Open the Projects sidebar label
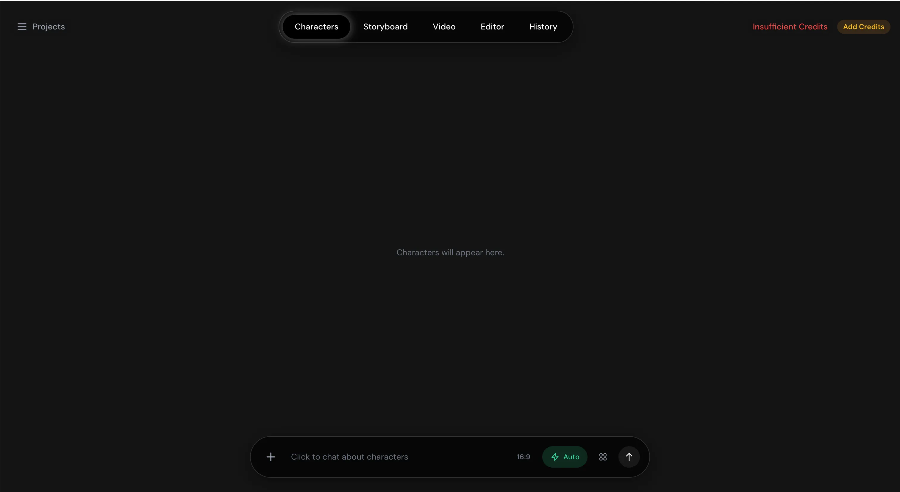This screenshot has width=900, height=492. coord(49,27)
